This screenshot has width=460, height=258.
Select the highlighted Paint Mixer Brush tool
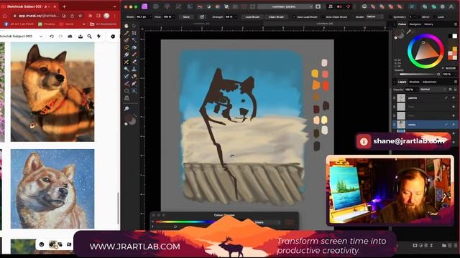pos(126,62)
